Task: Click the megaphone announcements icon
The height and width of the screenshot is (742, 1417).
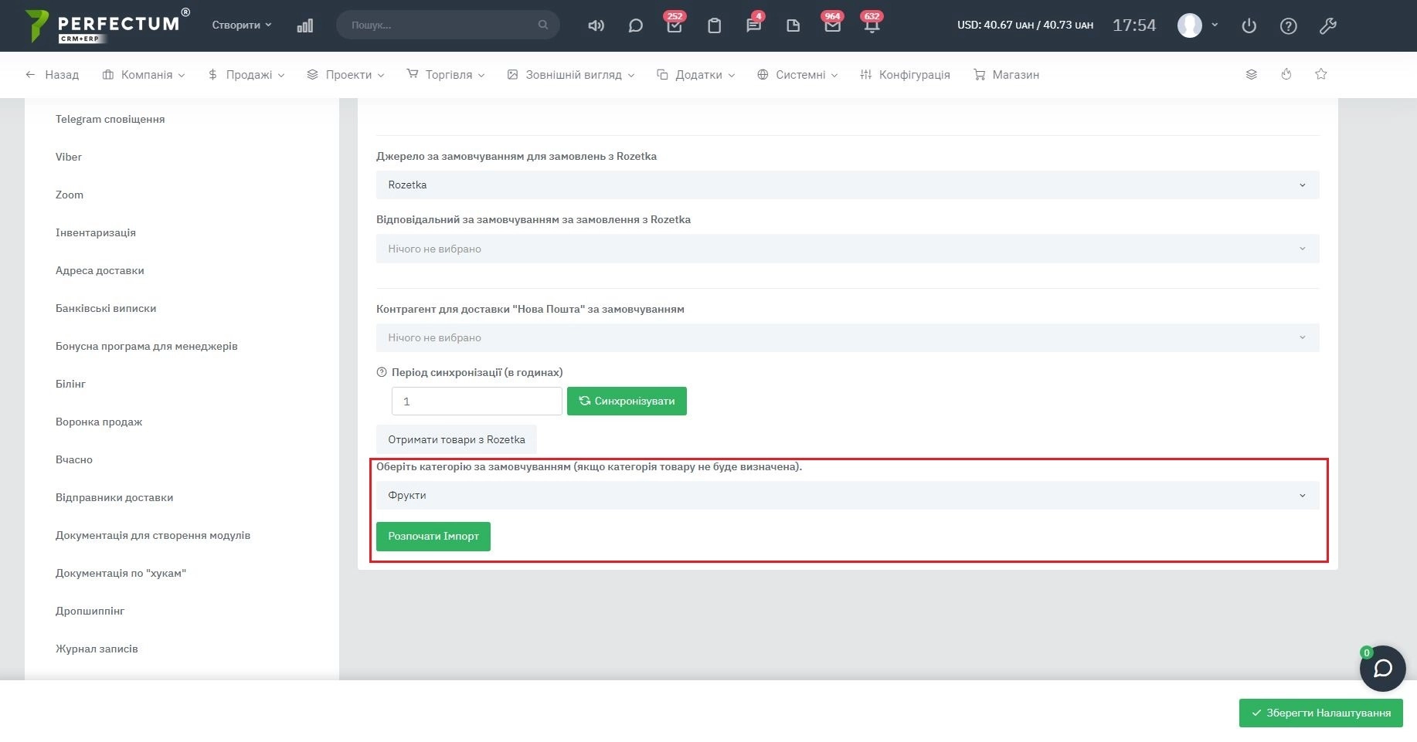Action: 596,25
